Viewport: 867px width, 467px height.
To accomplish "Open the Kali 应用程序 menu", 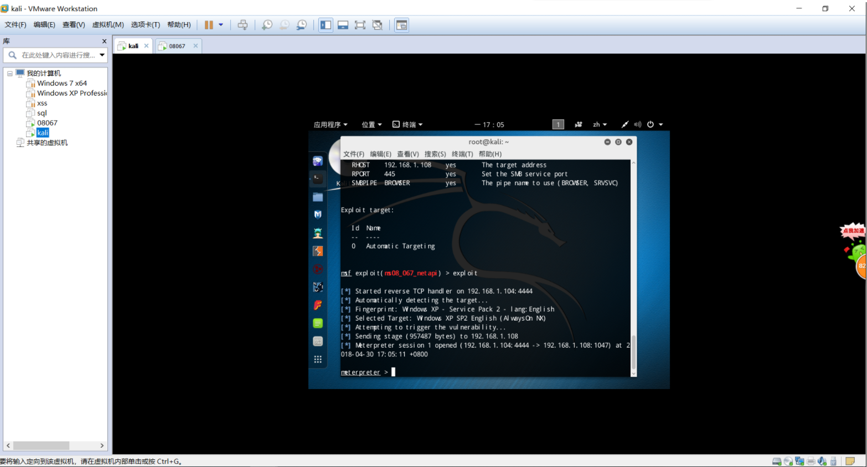I will (331, 125).
